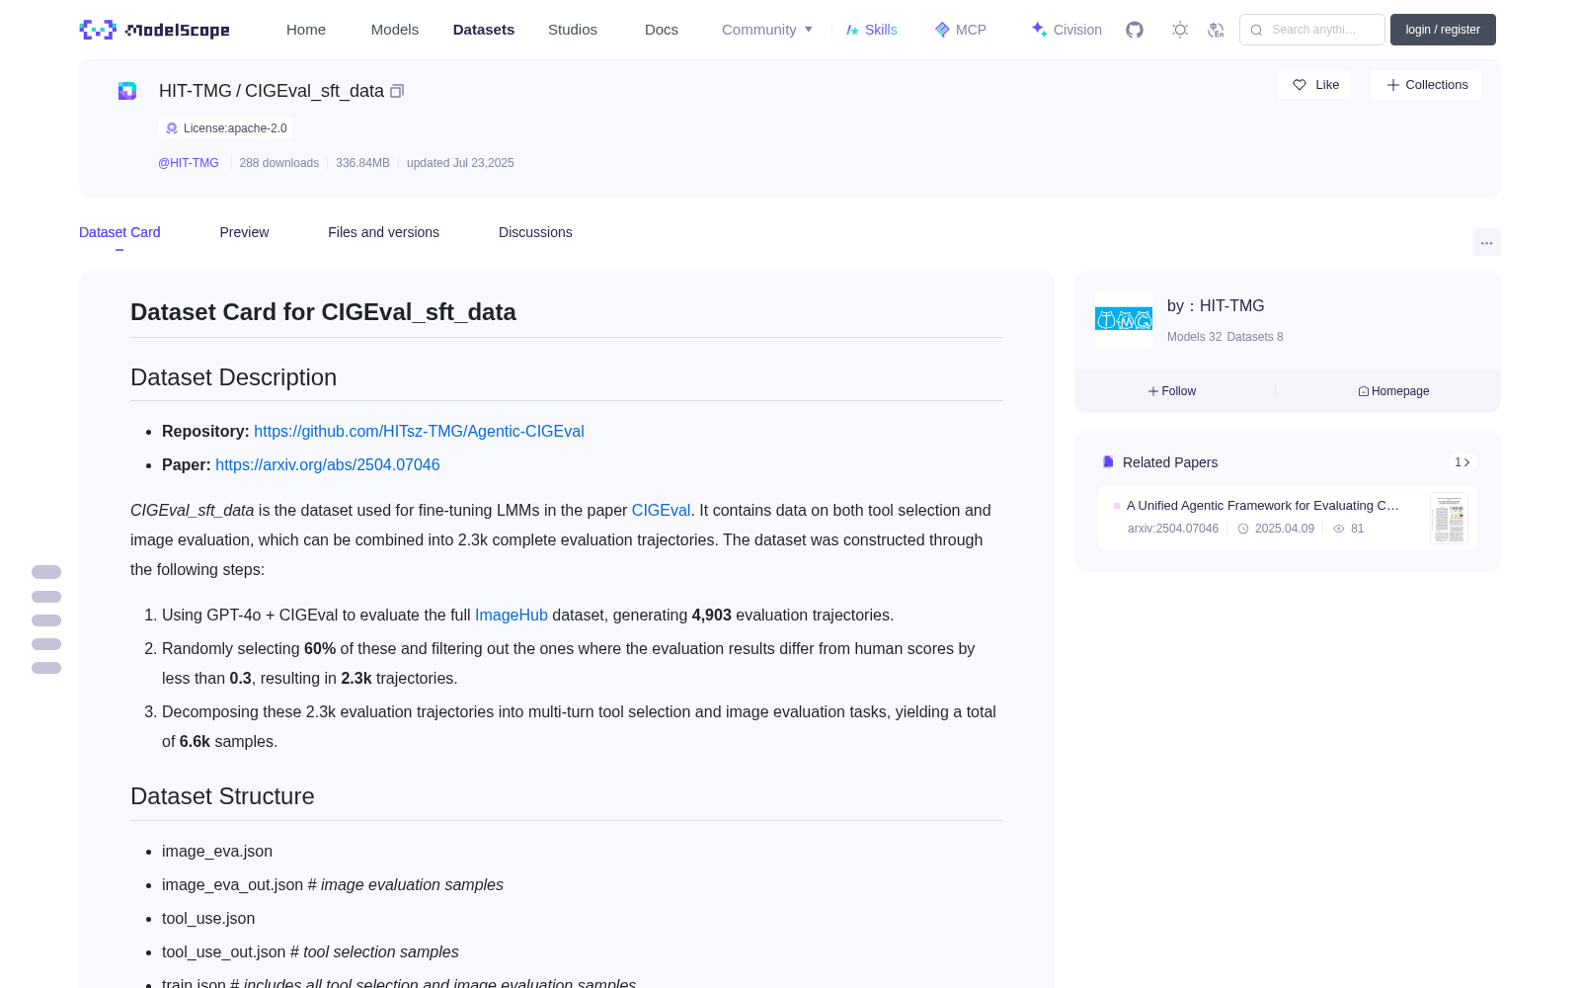Open the HIT-TMG Homepage button
Screen dimensions: 1580x988
click(1393, 391)
